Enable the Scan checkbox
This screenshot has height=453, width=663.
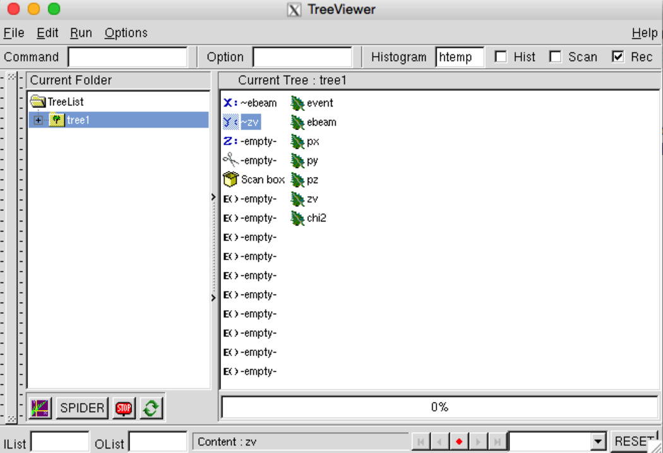tap(556, 56)
